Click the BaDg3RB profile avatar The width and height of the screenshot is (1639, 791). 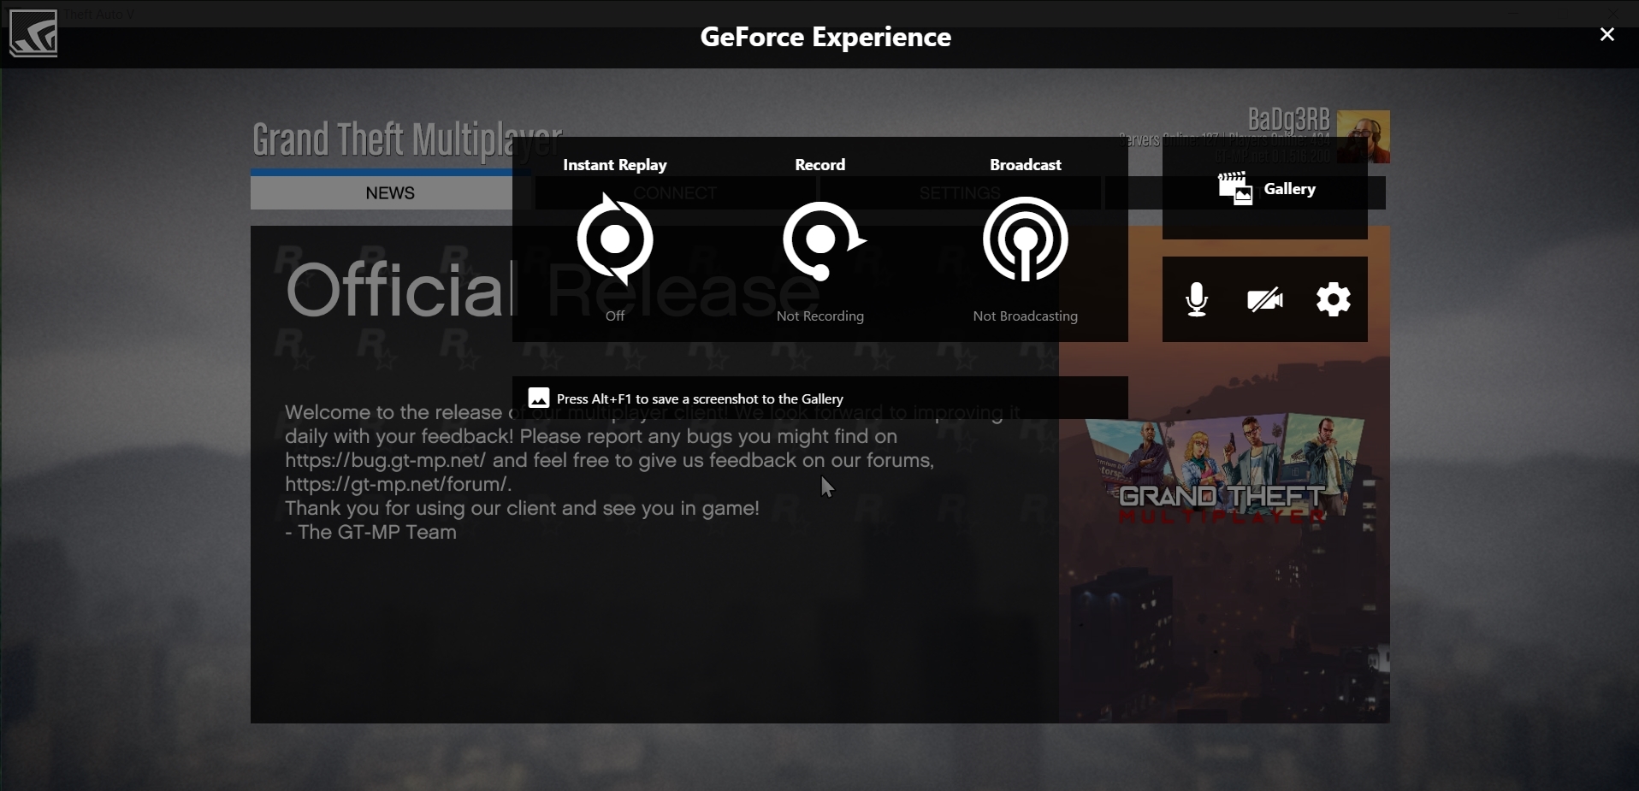[1363, 137]
